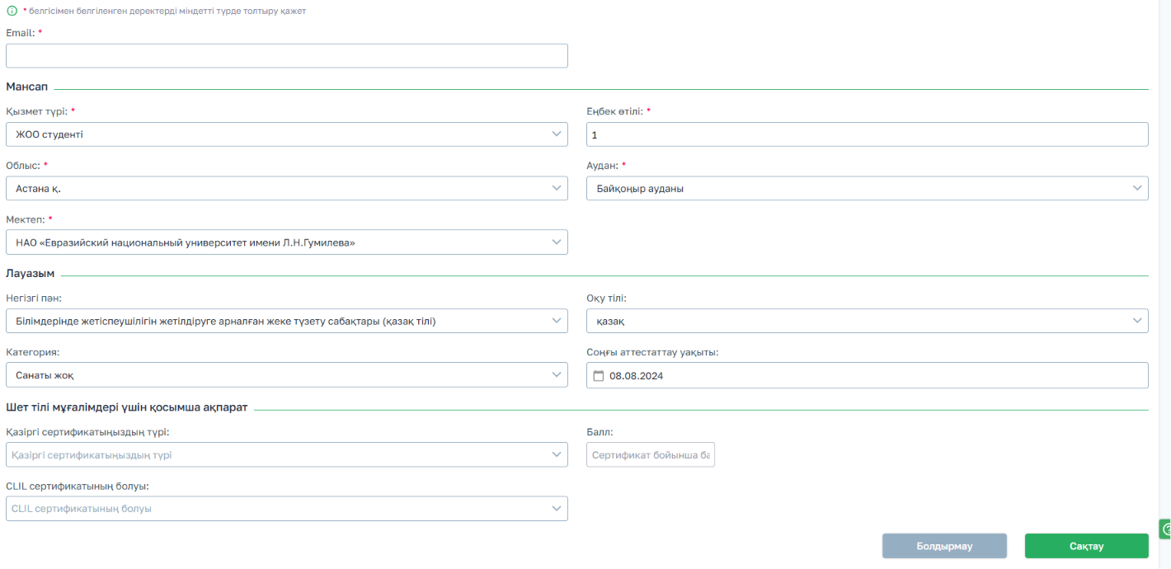This screenshot has width=1171, height=569.
Task: Click the green Сақтау button
Action: 1087,546
